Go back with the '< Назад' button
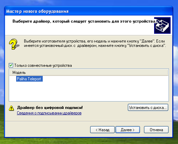The width and height of the screenshot is (178, 144). click(x=102, y=130)
